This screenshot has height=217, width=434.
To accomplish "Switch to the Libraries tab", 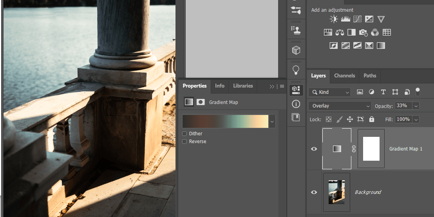I will (243, 86).
